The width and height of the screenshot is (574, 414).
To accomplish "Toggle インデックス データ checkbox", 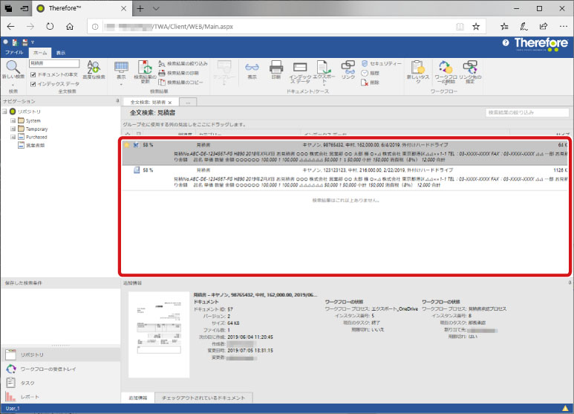I will click(33, 84).
